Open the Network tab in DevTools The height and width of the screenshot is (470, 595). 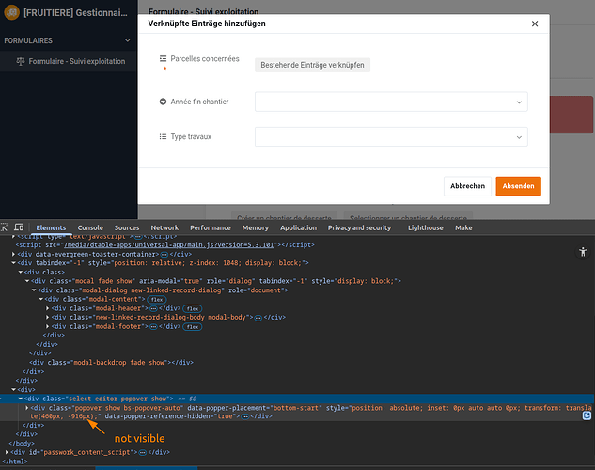click(164, 227)
